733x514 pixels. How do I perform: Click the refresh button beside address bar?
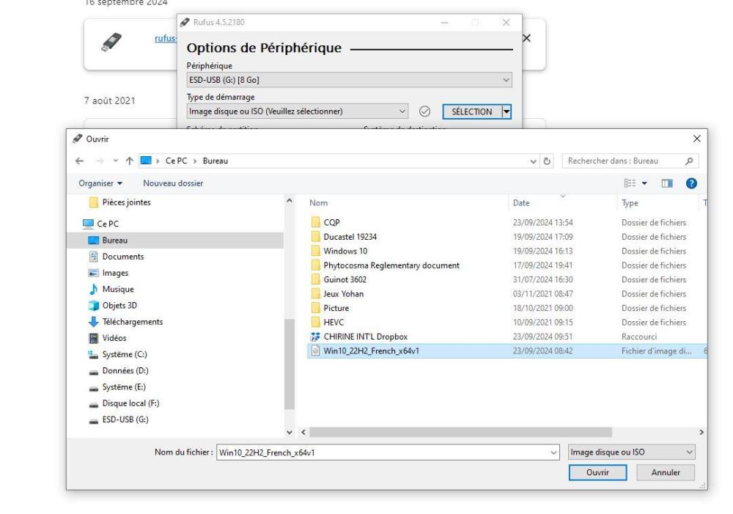pos(546,161)
